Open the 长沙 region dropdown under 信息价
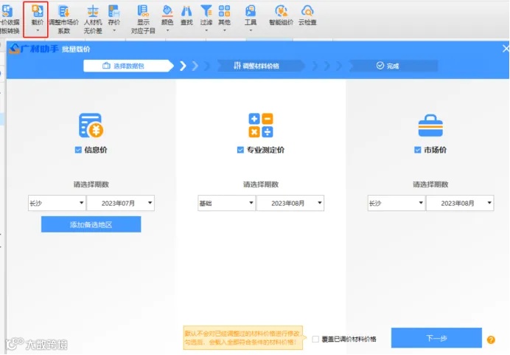510x355 pixels. point(57,203)
